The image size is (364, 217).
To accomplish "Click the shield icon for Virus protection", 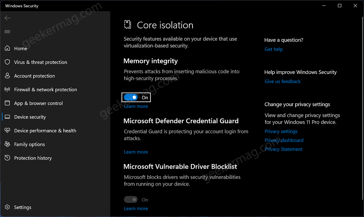I will coord(7,62).
